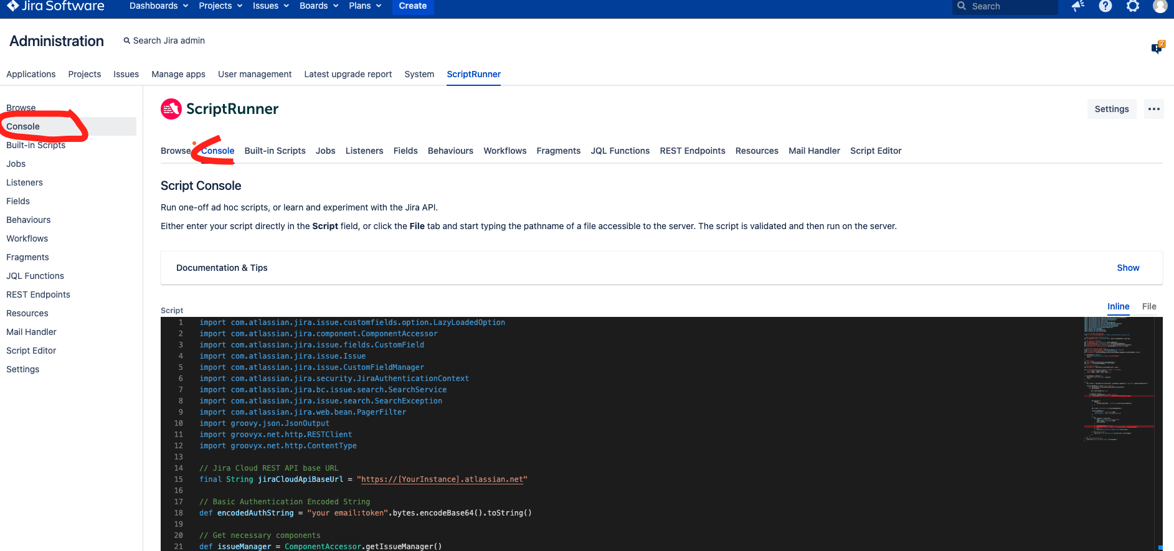Expand the Boards dropdown menu
The height and width of the screenshot is (551, 1174).
(x=319, y=6)
